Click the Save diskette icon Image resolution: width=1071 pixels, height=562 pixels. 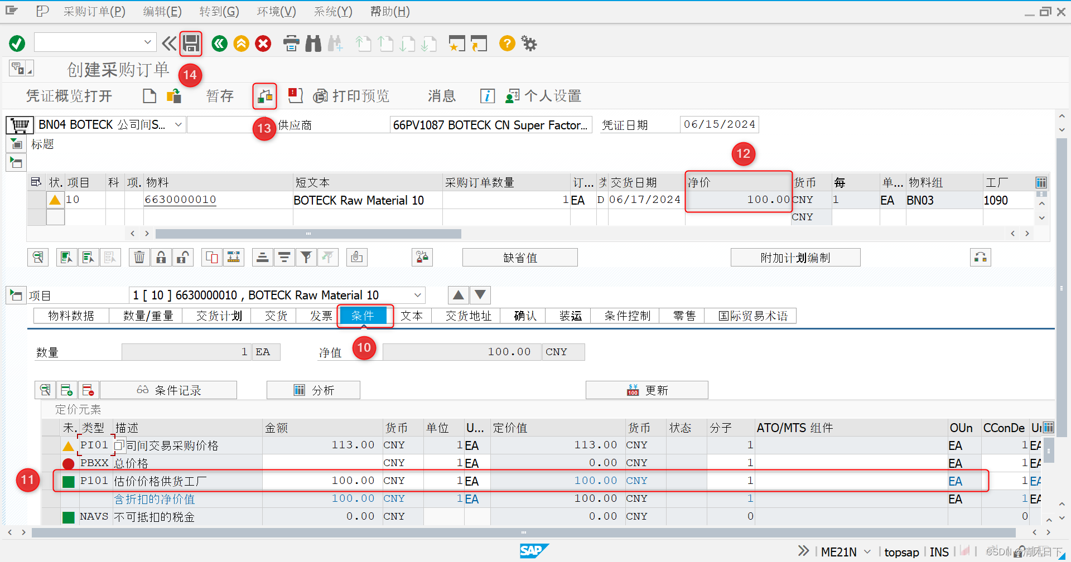[x=191, y=43]
